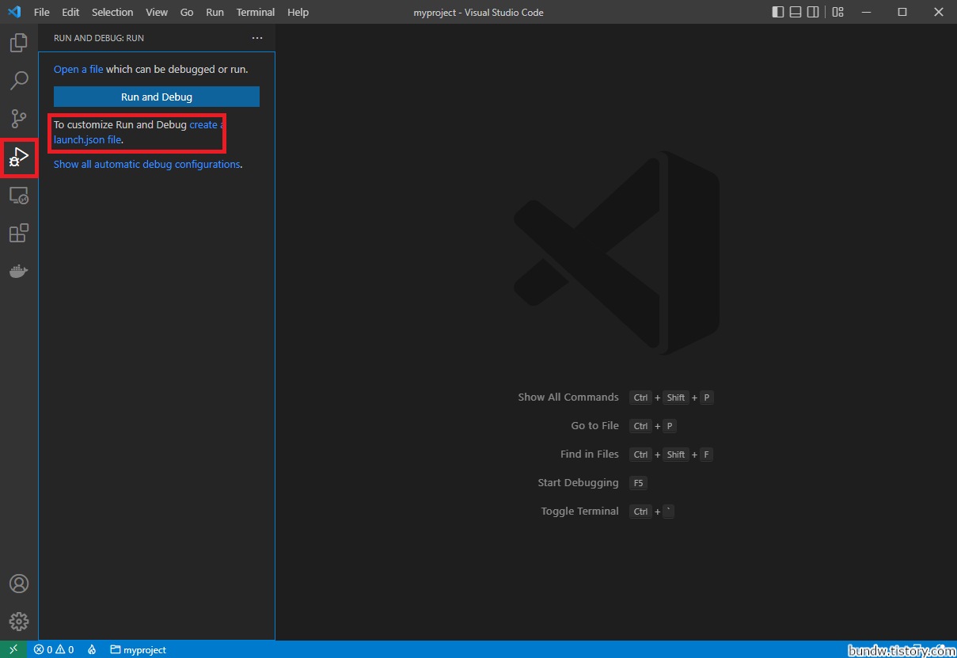Click 'Show all automatic debug configurations' link

pos(146,164)
